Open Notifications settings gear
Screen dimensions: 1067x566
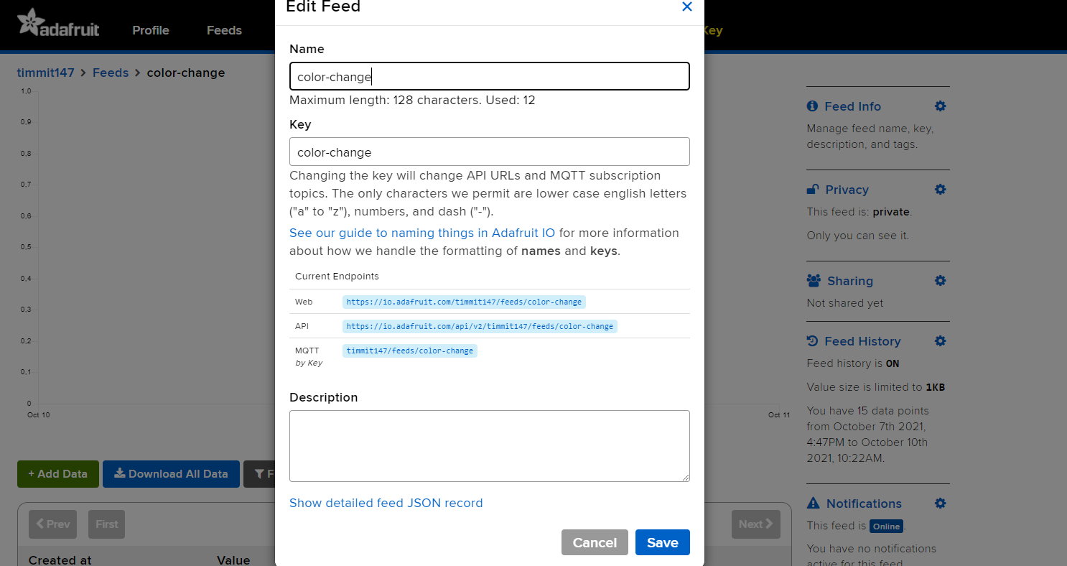click(940, 504)
